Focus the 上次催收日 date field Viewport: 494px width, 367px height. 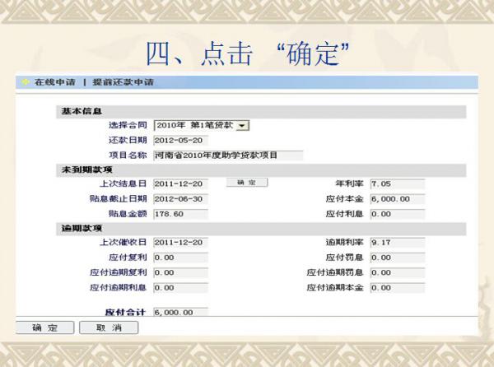179,243
